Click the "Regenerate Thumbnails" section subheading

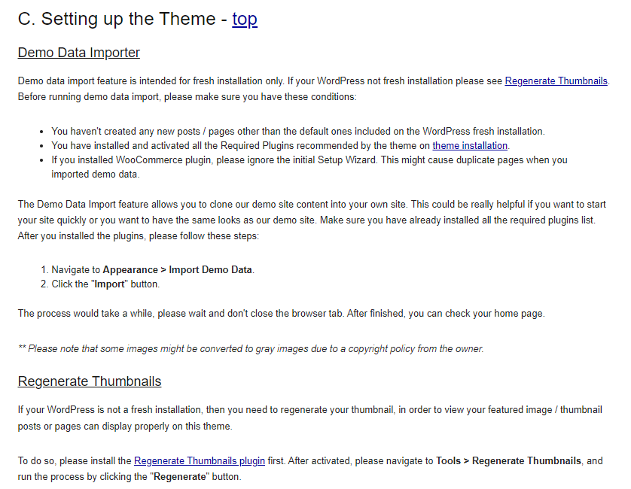click(x=90, y=381)
